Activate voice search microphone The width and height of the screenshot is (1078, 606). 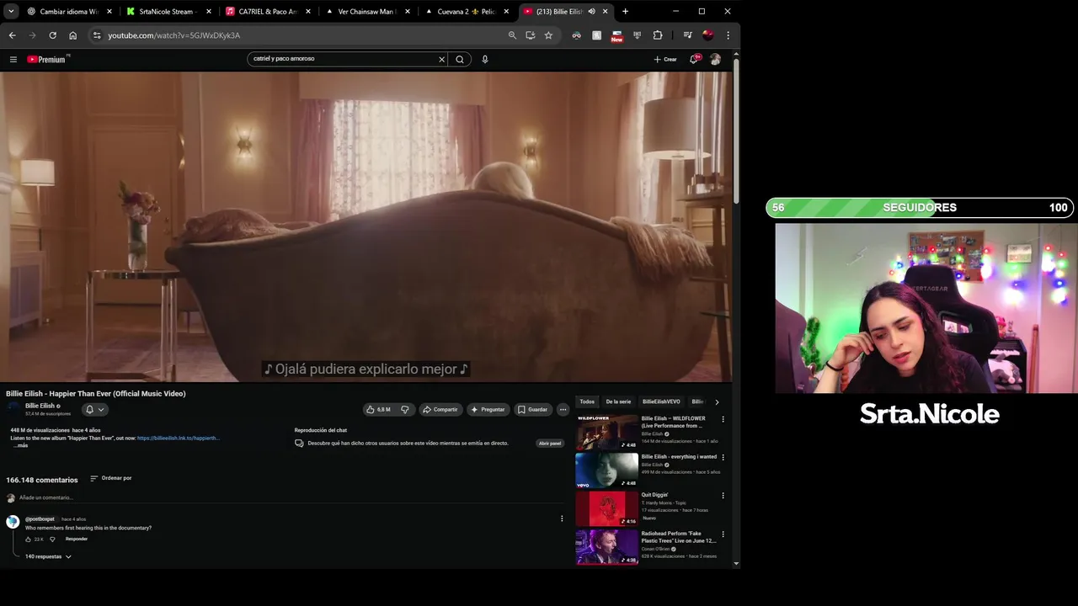coord(484,59)
